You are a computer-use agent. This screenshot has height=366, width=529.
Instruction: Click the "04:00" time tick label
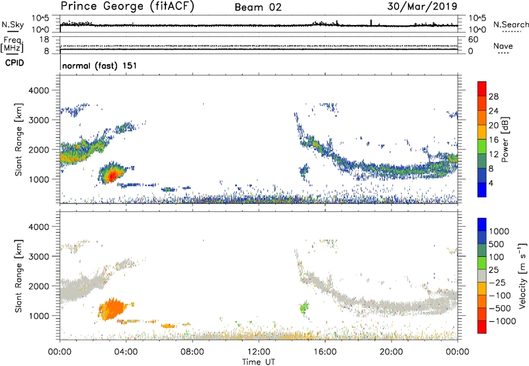tap(126, 352)
